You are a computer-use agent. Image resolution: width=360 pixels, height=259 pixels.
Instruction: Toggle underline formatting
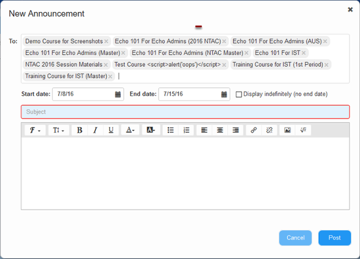tap(111, 130)
